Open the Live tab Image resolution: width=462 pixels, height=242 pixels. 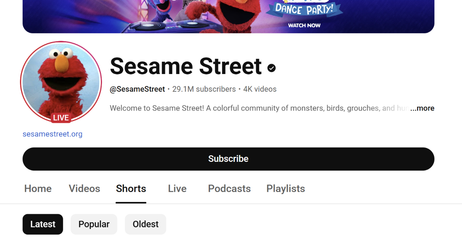(x=177, y=188)
